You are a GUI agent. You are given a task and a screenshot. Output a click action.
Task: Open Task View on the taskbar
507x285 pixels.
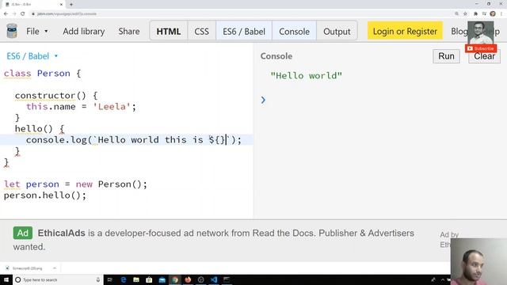[110, 279]
